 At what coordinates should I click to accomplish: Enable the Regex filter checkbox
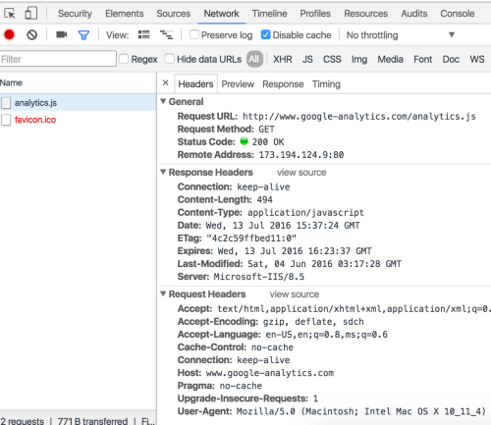(124, 59)
